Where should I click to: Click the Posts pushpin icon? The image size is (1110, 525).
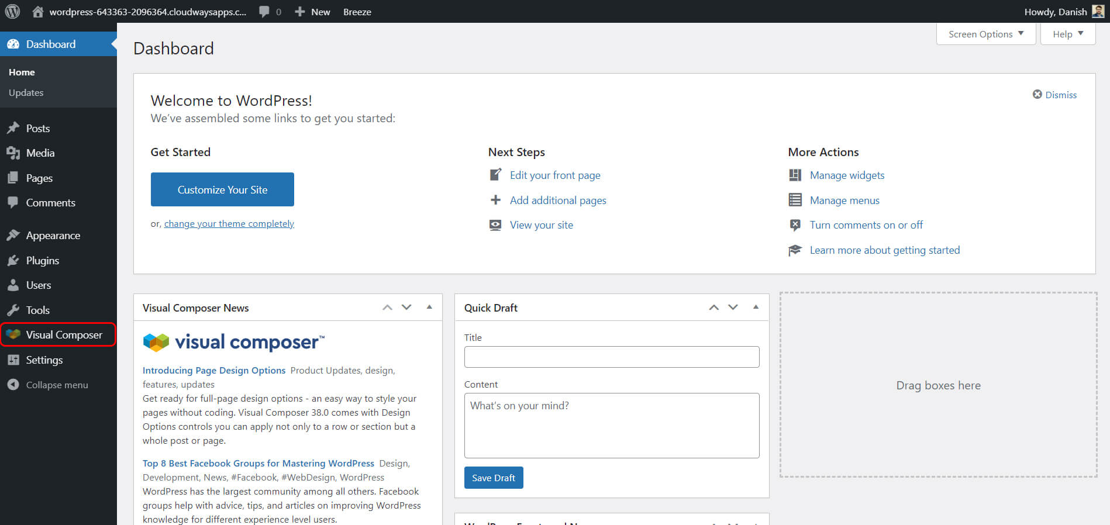click(x=13, y=128)
